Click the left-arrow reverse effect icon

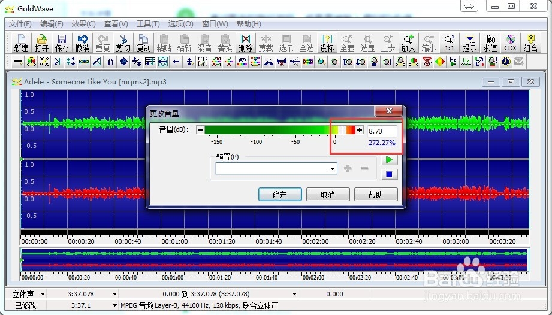[176, 62]
